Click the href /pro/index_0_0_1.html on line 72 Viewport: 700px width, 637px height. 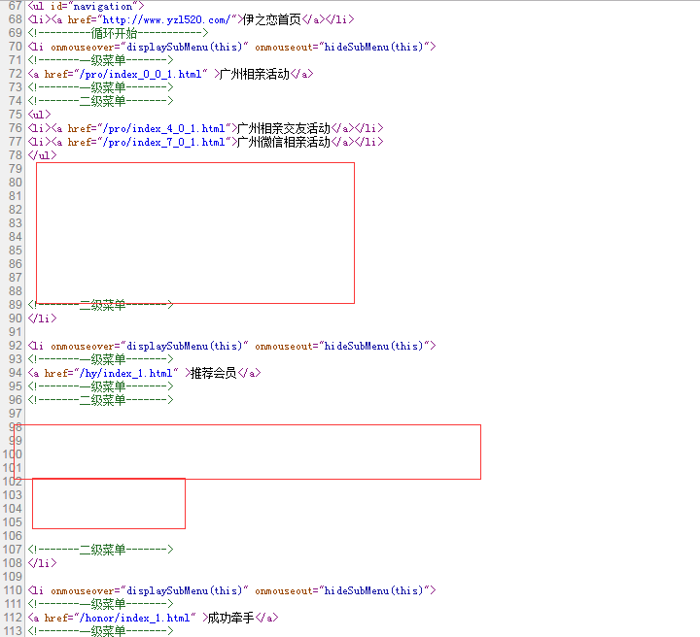[x=140, y=74]
